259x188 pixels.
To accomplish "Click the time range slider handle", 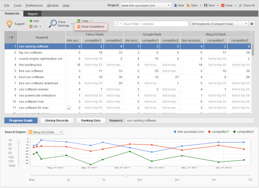I will pyautogui.click(x=126, y=175).
